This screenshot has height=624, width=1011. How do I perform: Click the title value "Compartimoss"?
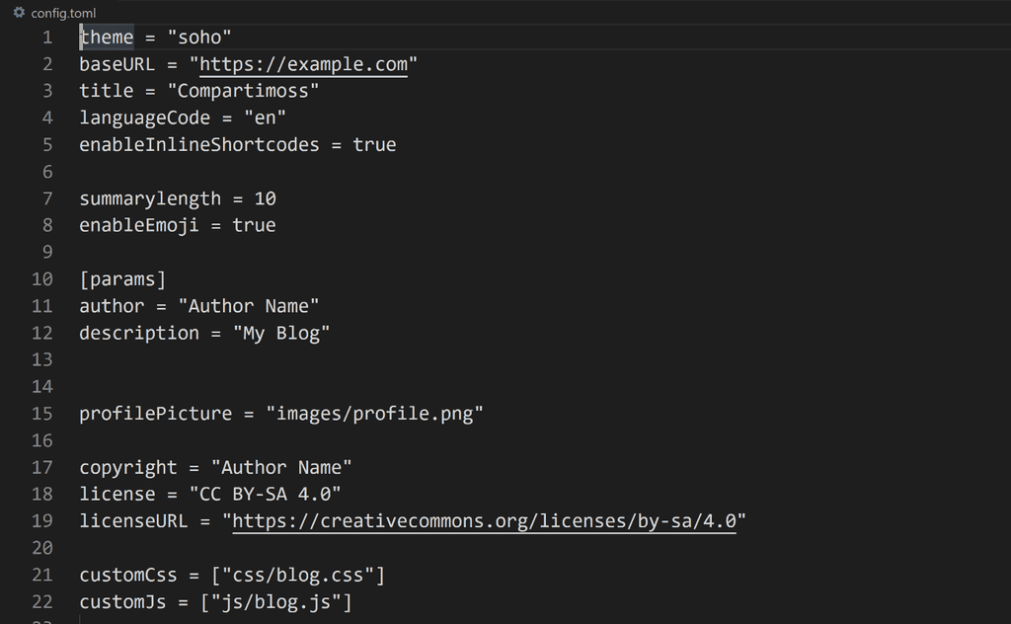pyautogui.click(x=243, y=91)
